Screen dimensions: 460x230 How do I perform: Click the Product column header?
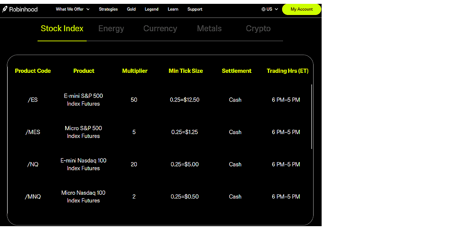coord(84,71)
